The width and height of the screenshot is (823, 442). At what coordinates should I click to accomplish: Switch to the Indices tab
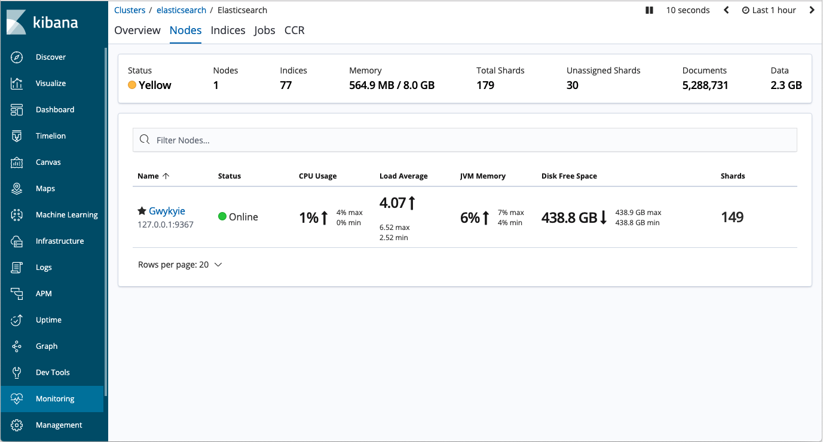coord(228,30)
